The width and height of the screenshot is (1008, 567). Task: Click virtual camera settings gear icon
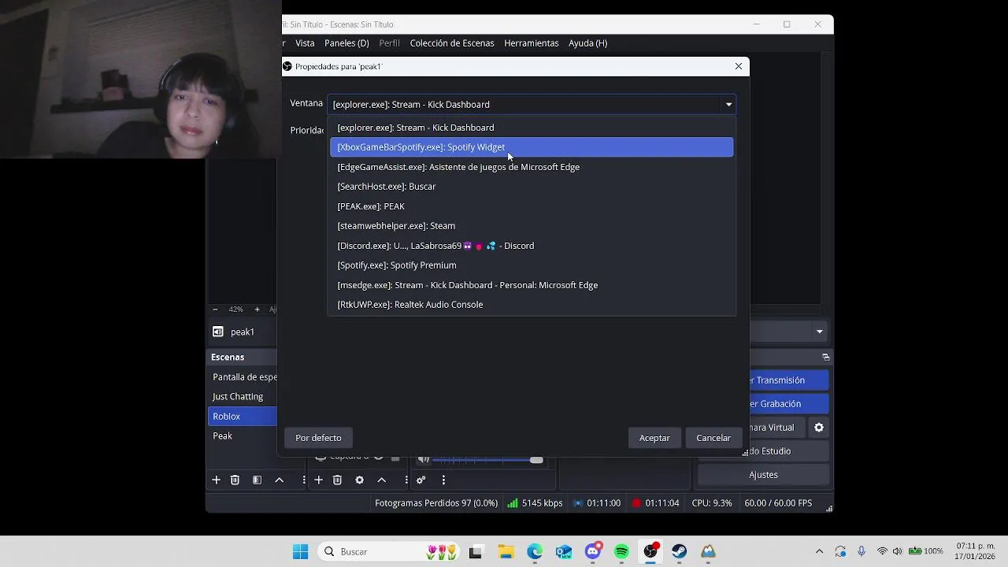tap(819, 428)
